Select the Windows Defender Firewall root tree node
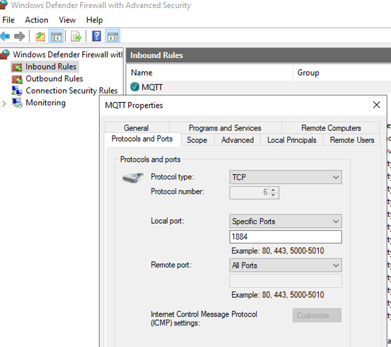This screenshot has width=391, height=347. 67,55
